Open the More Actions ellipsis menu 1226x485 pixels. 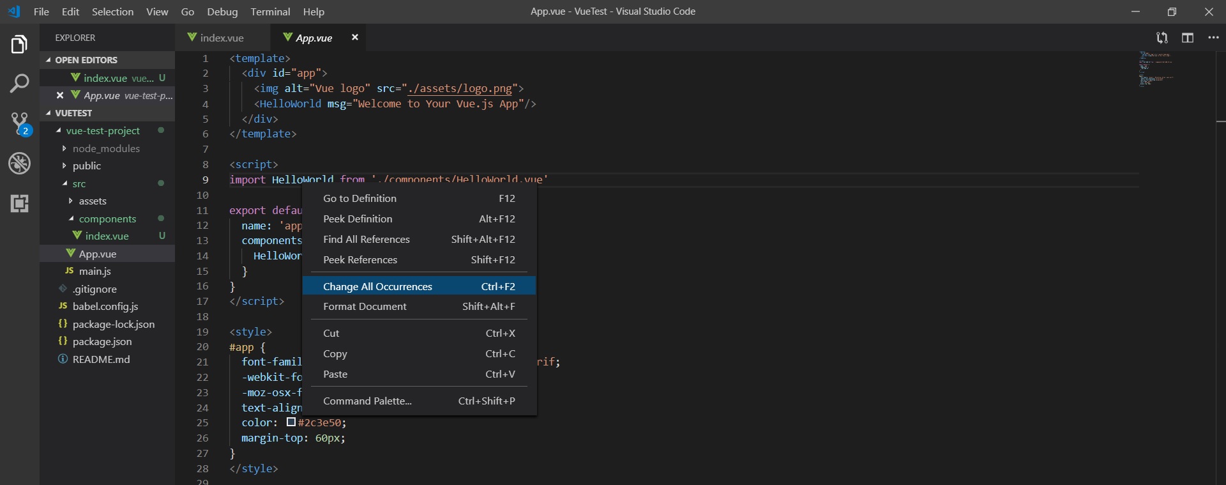tap(1213, 38)
